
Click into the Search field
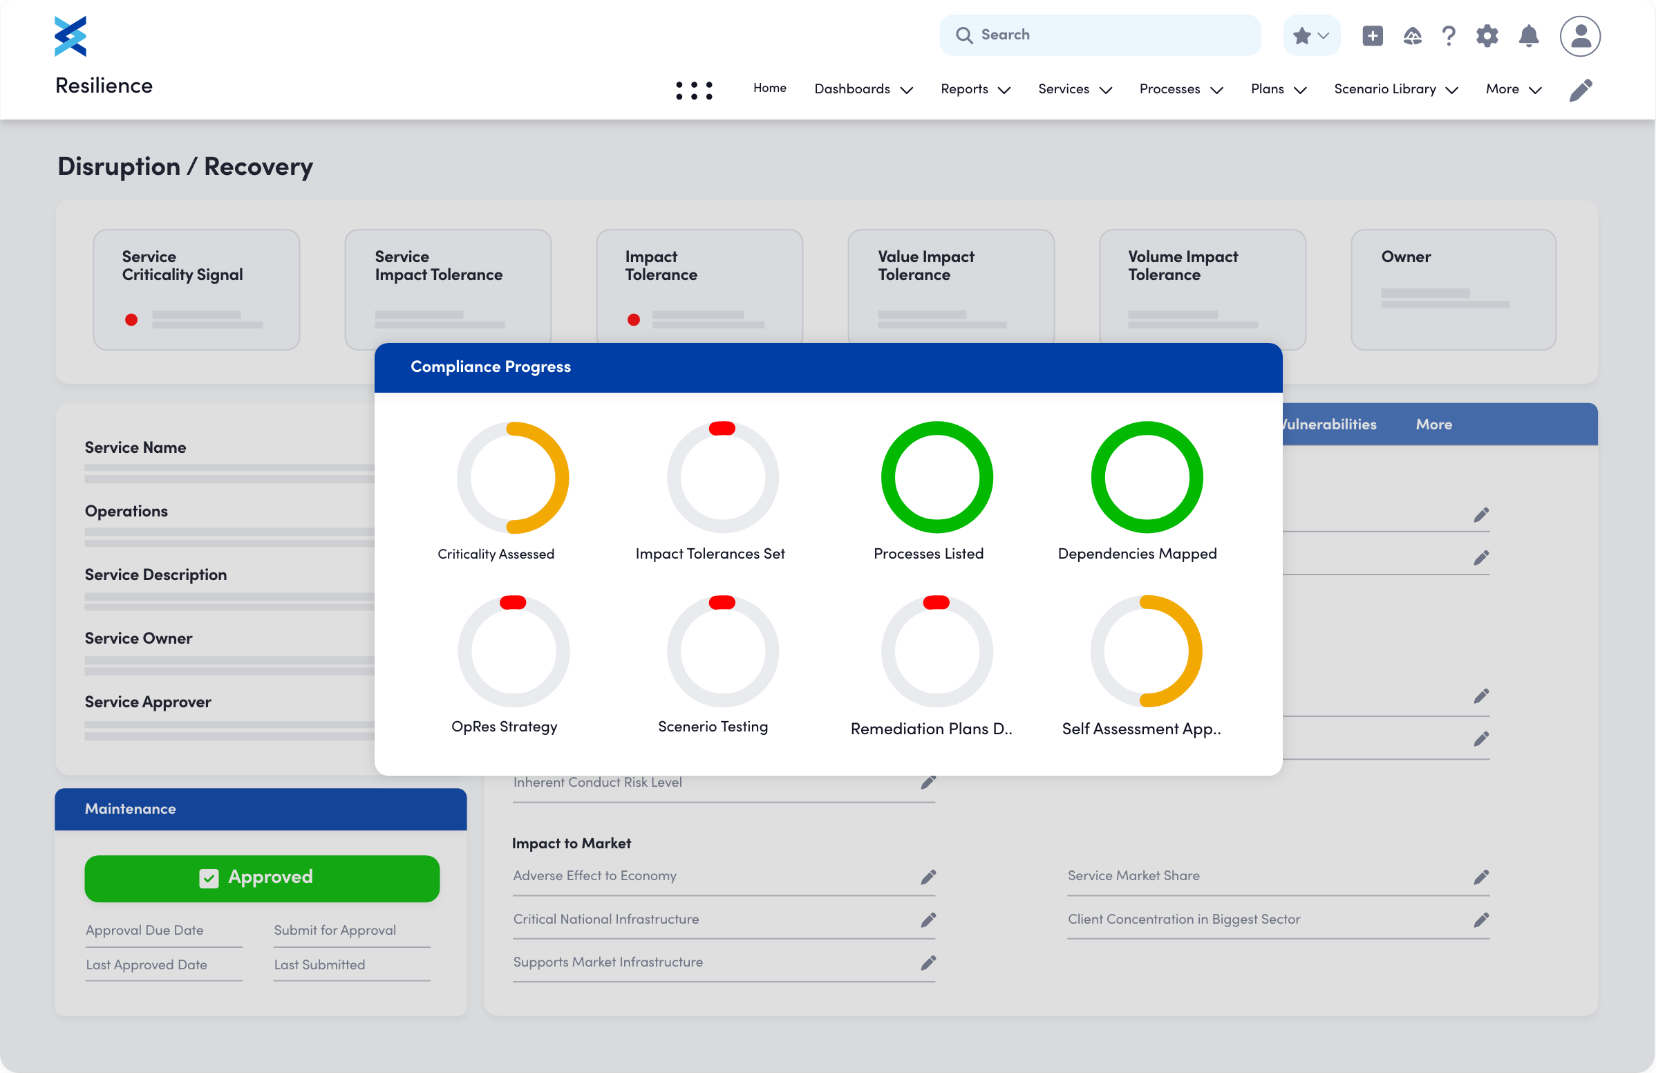coord(1100,35)
